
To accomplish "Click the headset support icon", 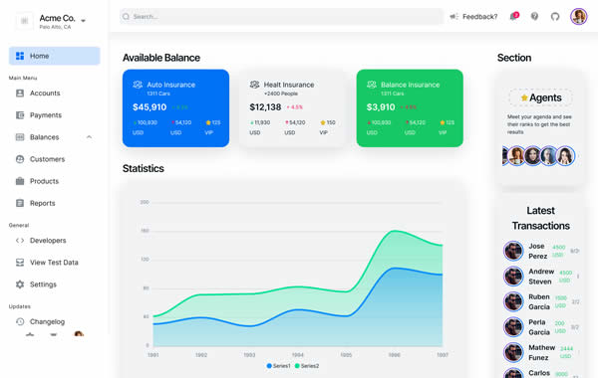I will coord(555,17).
